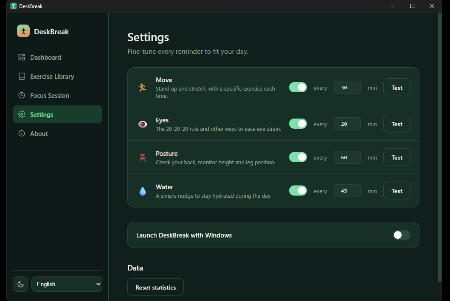450x301 pixels.
Task: Turn off the Water reminder switch
Action: [298, 191]
